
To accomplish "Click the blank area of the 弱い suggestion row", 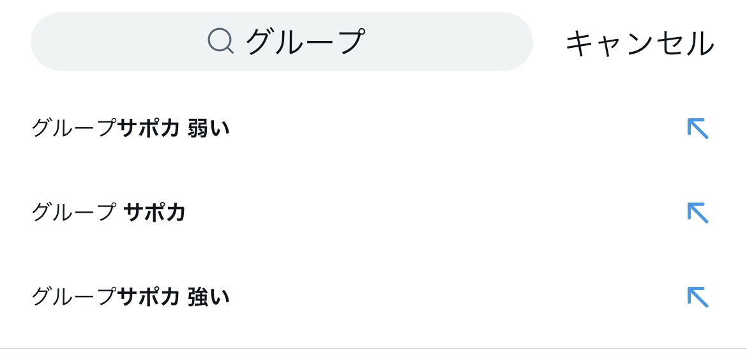I will coord(447,128).
